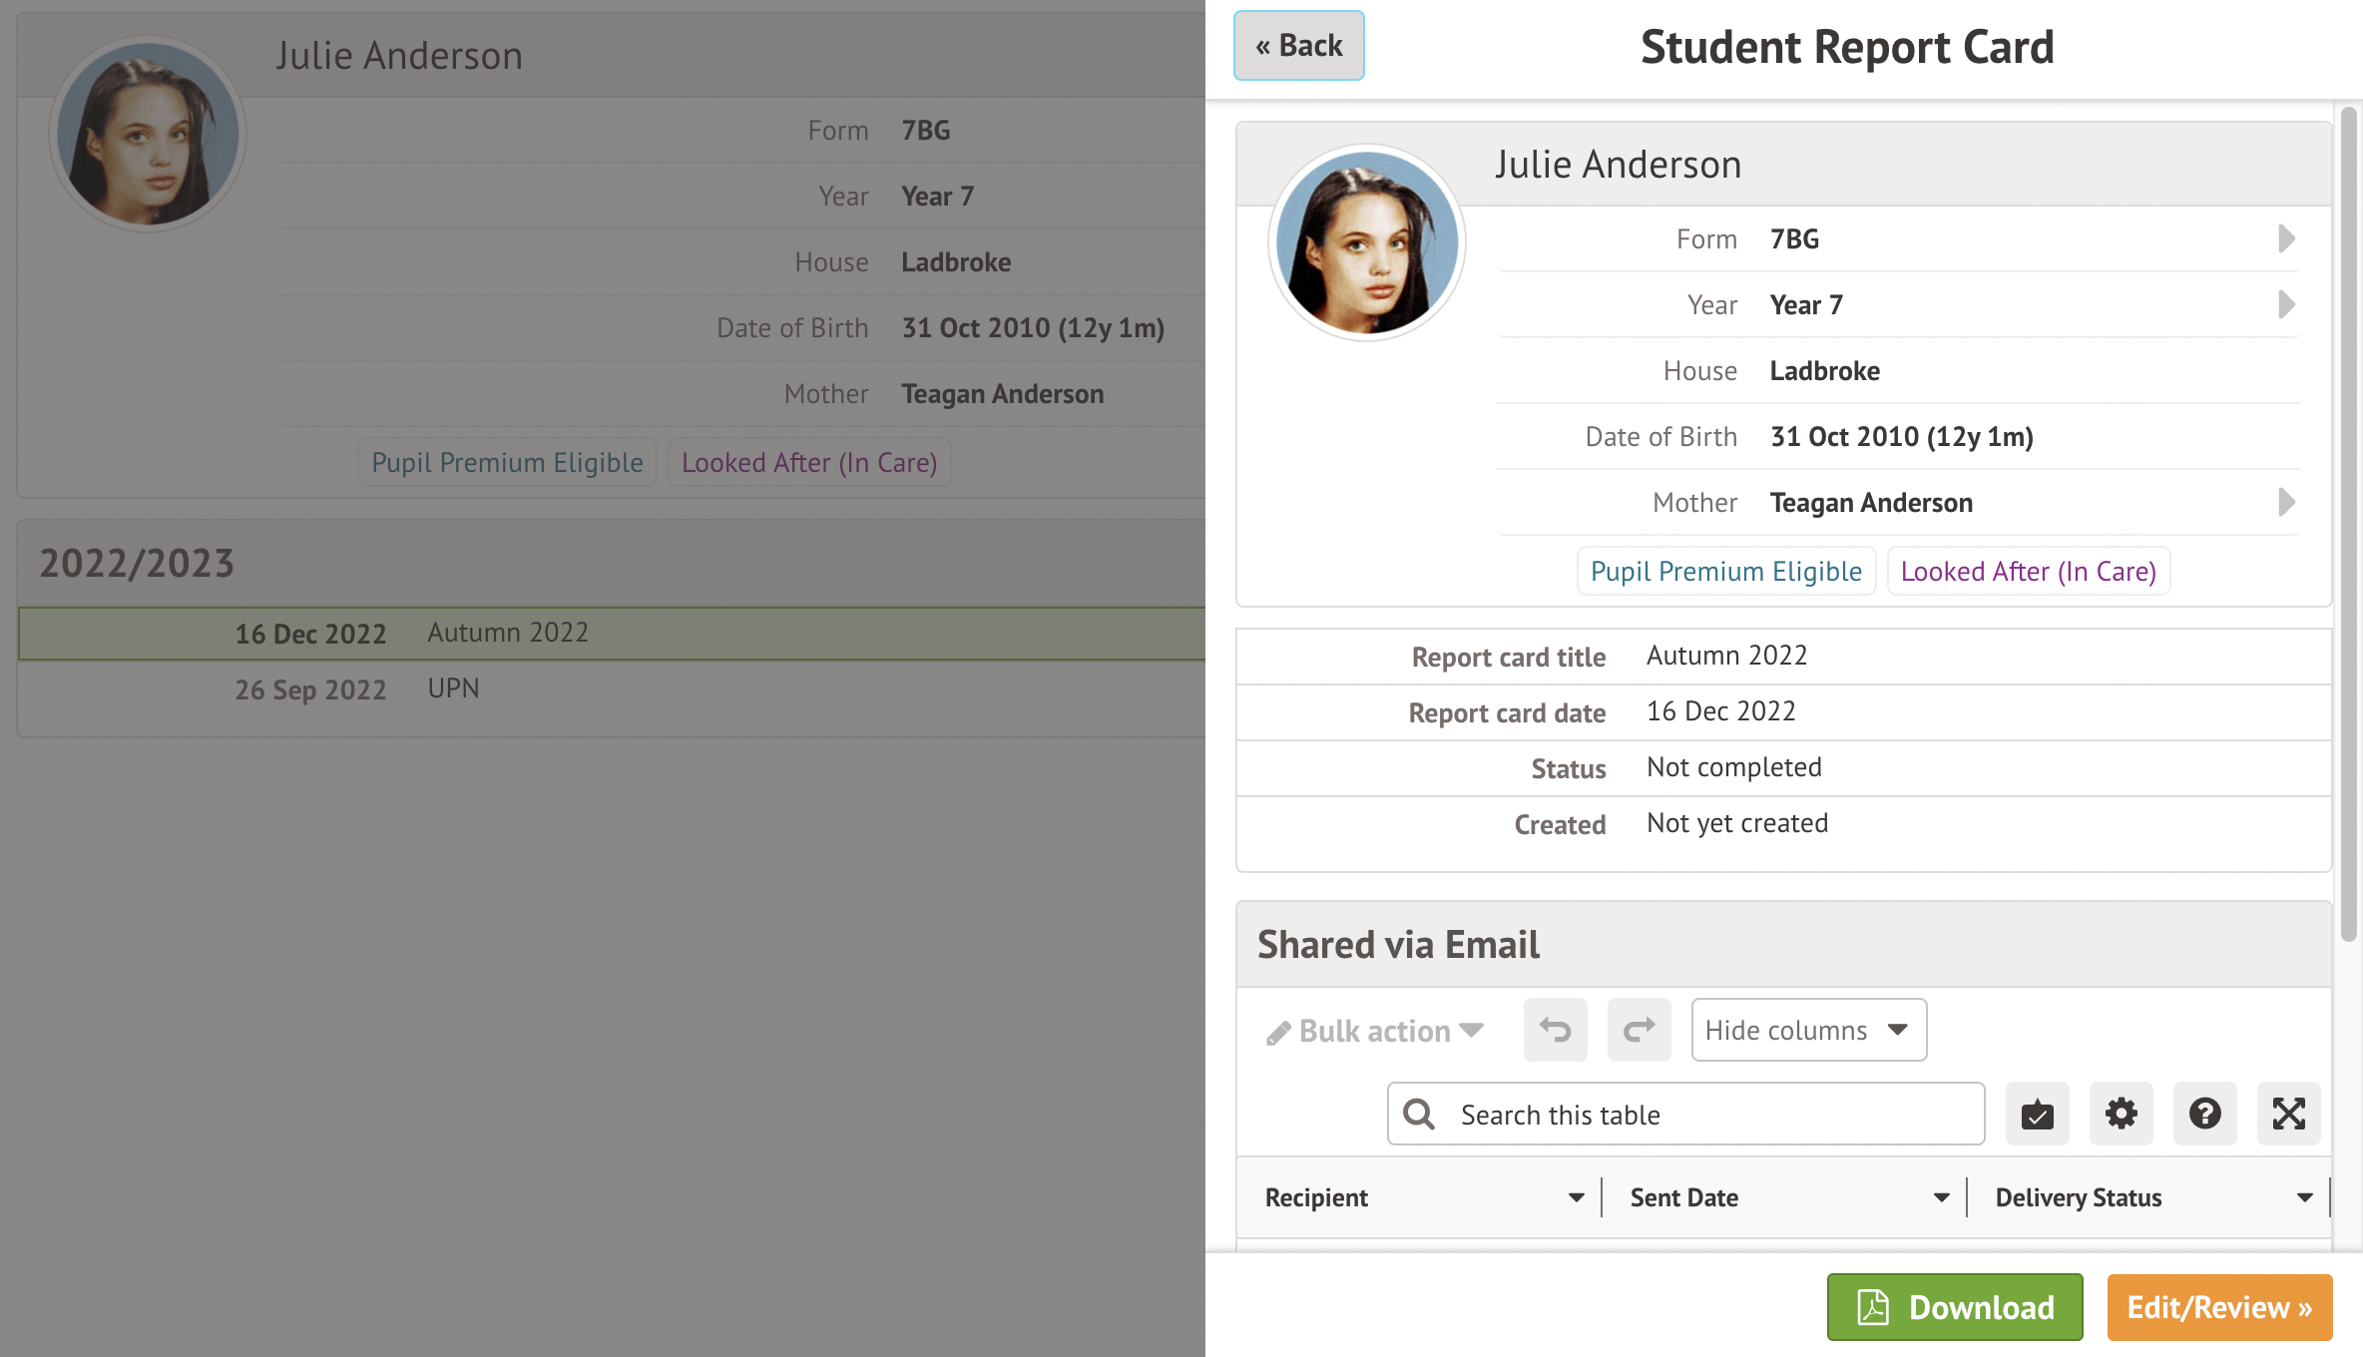Open the Sent Date sort dropdown
The height and width of the screenshot is (1357, 2363).
(x=1939, y=1196)
